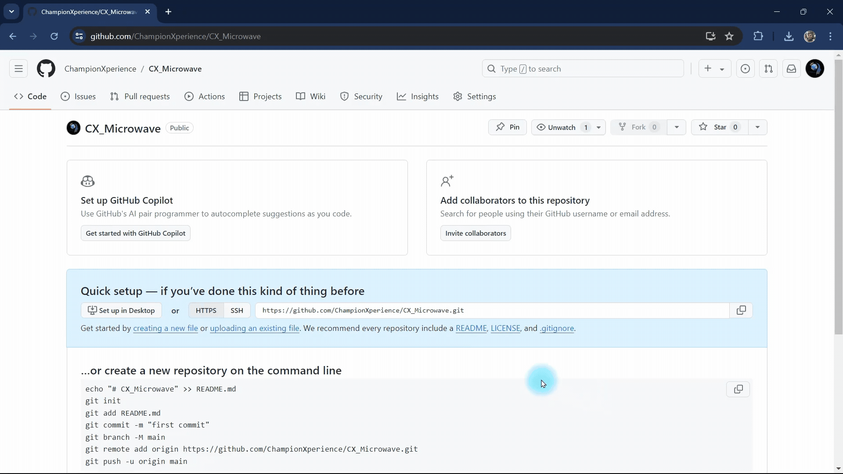Open the user profile avatar menu
The height and width of the screenshot is (474, 843).
pos(815,69)
